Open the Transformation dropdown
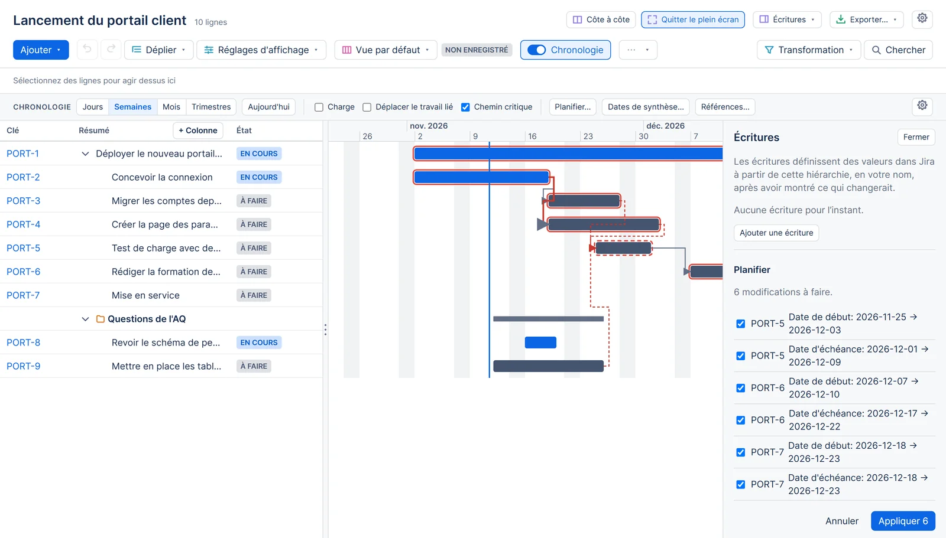 click(x=808, y=50)
